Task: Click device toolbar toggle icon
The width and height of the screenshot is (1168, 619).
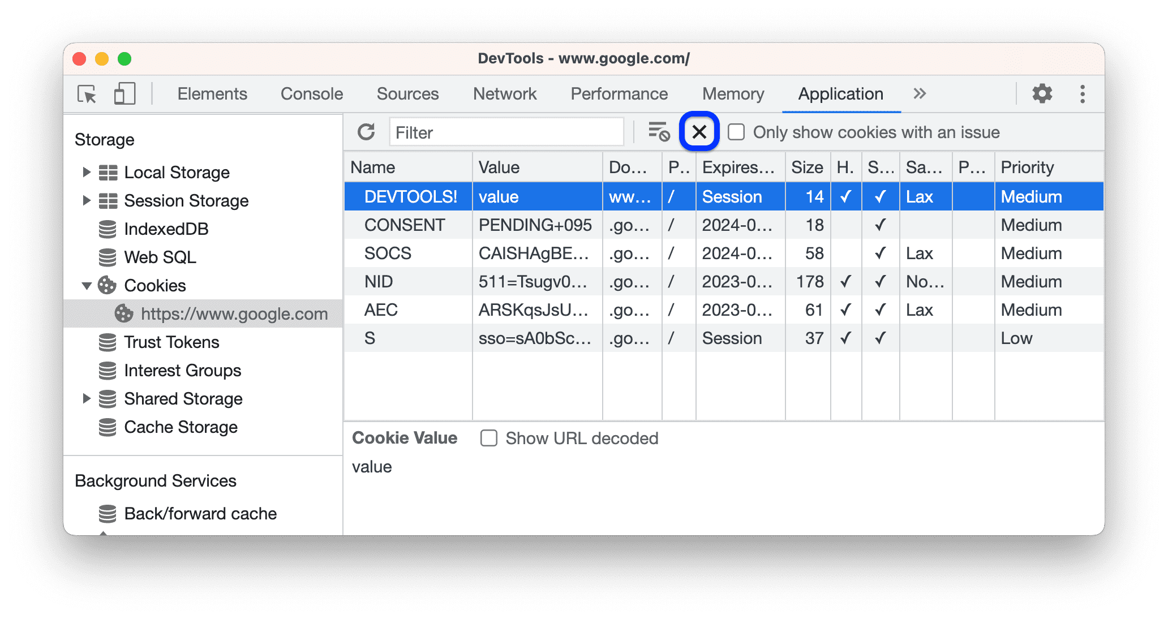Action: [124, 93]
